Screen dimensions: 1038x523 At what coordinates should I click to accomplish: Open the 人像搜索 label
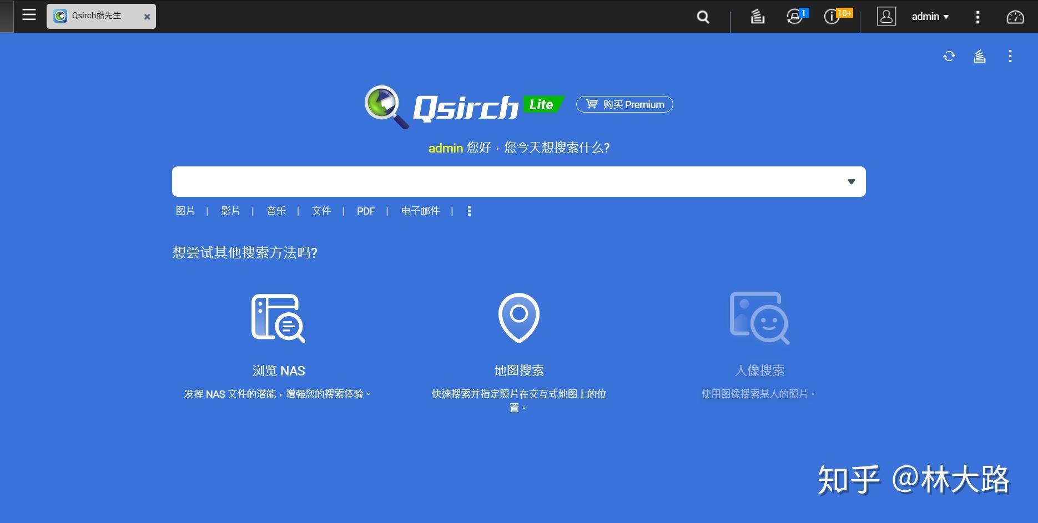point(759,370)
